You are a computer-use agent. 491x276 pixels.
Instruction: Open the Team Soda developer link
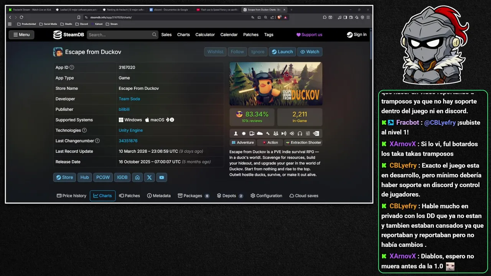click(x=129, y=99)
